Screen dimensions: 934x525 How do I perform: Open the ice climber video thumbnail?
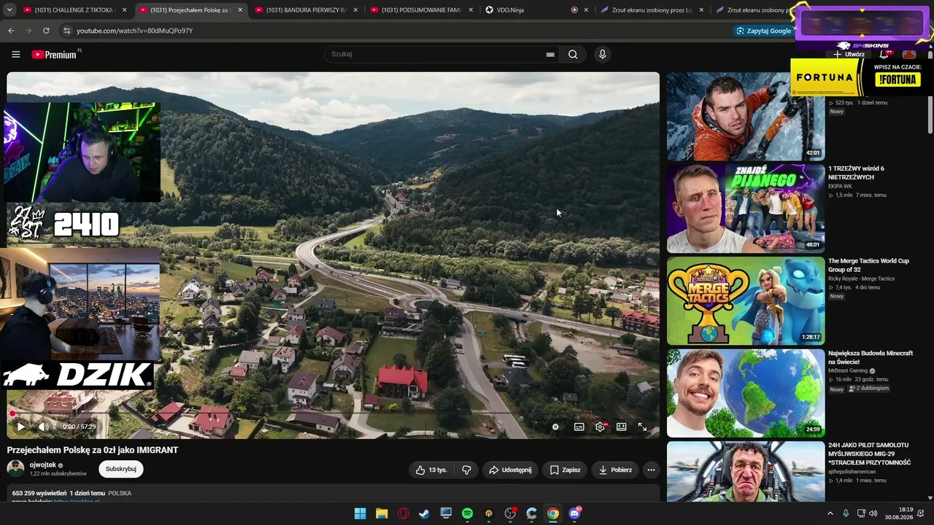746,116
